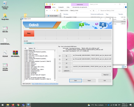Viewport: 134px width, 107px height.
Task: Open Microsoft Teams from the taskbar
Action: pos(23,105)
